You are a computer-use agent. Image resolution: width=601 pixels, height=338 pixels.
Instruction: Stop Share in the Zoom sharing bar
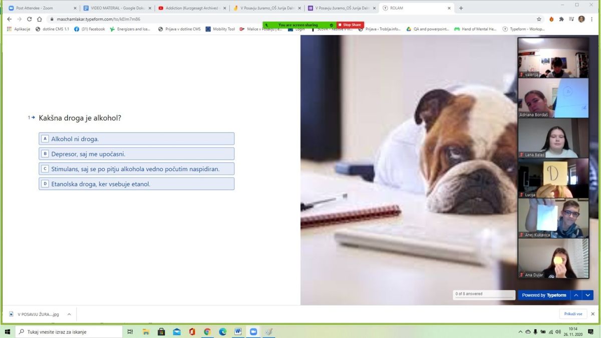350,25
